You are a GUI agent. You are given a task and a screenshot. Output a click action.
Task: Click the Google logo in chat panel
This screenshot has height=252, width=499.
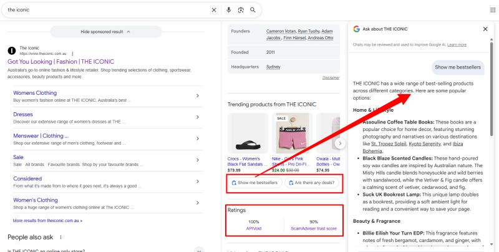[x=356, y=29]
